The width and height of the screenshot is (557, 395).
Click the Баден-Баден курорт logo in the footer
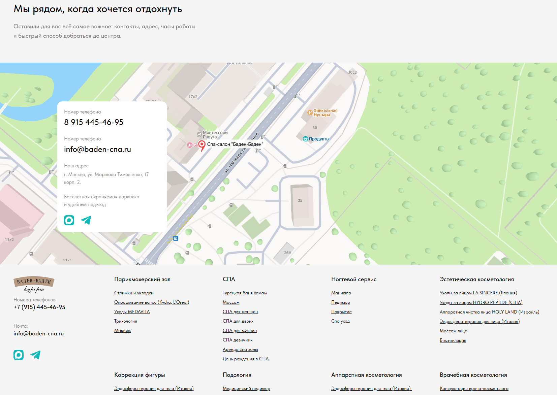point(34,285)
